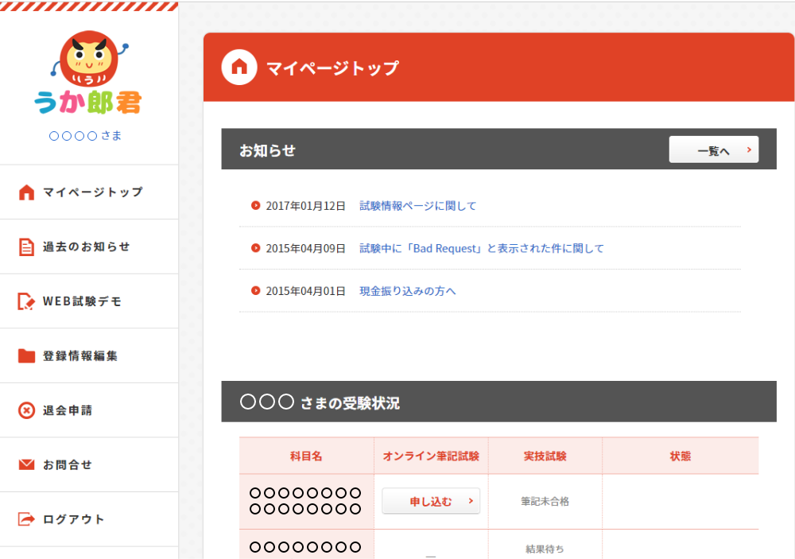This screenshot has height=559, width=795.
Task: Click the folder icon for 登録情報編集
Action: [27, 356]
